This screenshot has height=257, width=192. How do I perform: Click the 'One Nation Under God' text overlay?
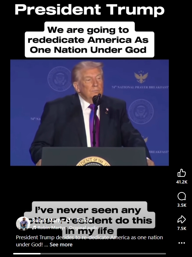[x=88, y=50]
